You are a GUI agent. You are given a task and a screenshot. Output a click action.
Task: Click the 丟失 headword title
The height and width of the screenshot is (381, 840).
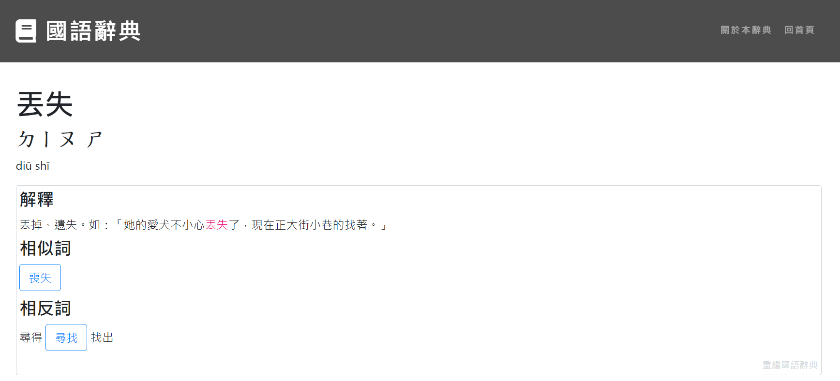pos(45,104)
